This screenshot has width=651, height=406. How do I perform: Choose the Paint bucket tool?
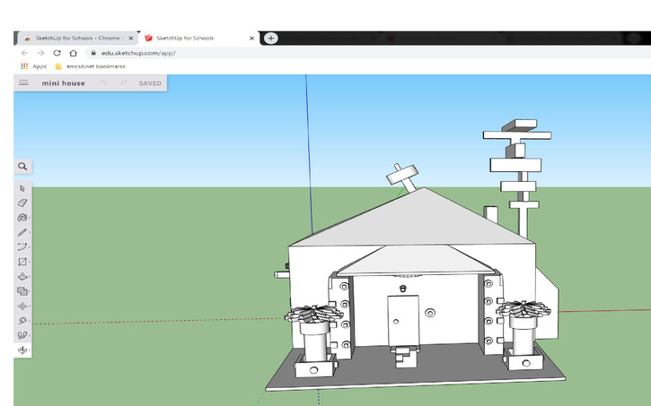[23, 218]
